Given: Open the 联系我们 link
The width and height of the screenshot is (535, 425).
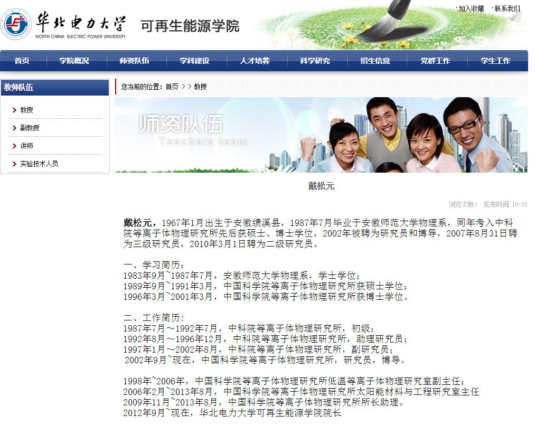Looking at the screenshot, I should (x=507, y=8).
